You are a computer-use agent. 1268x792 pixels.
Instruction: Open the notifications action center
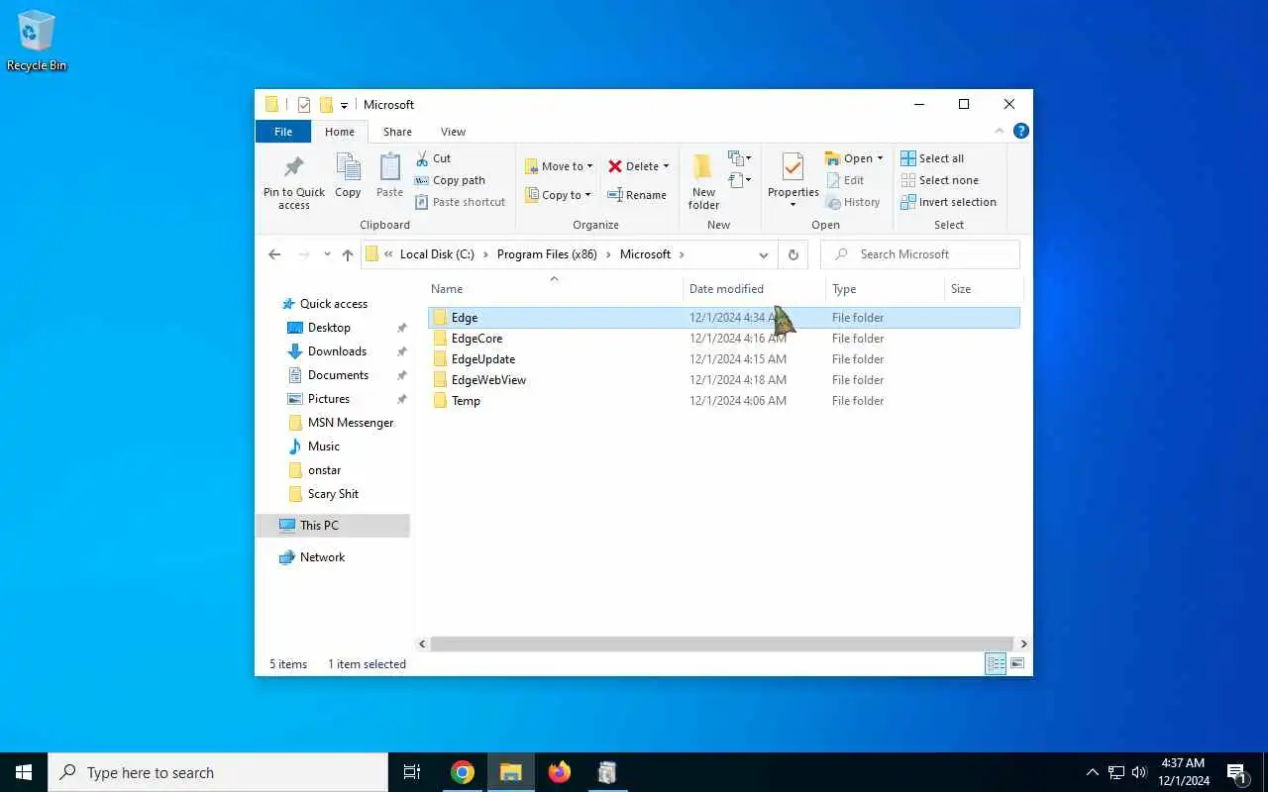point(1237,772)
